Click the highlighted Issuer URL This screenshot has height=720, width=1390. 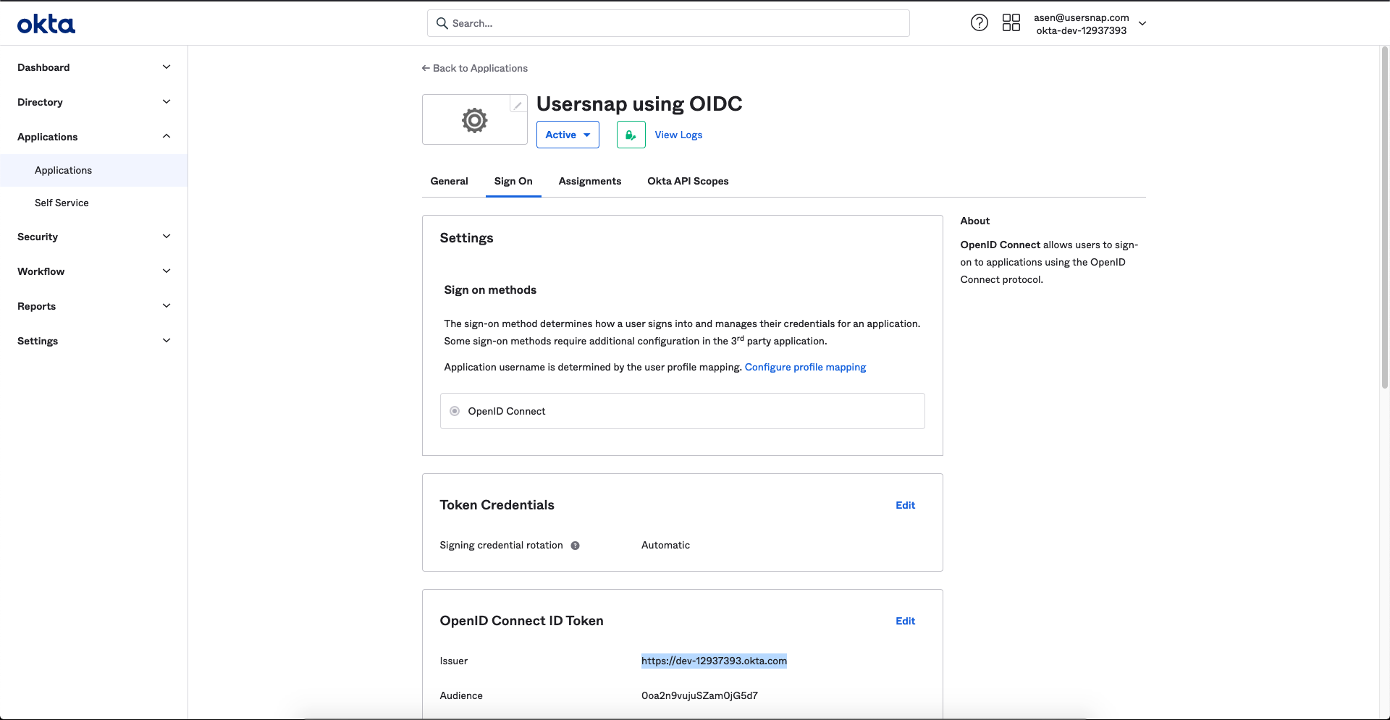714,661
